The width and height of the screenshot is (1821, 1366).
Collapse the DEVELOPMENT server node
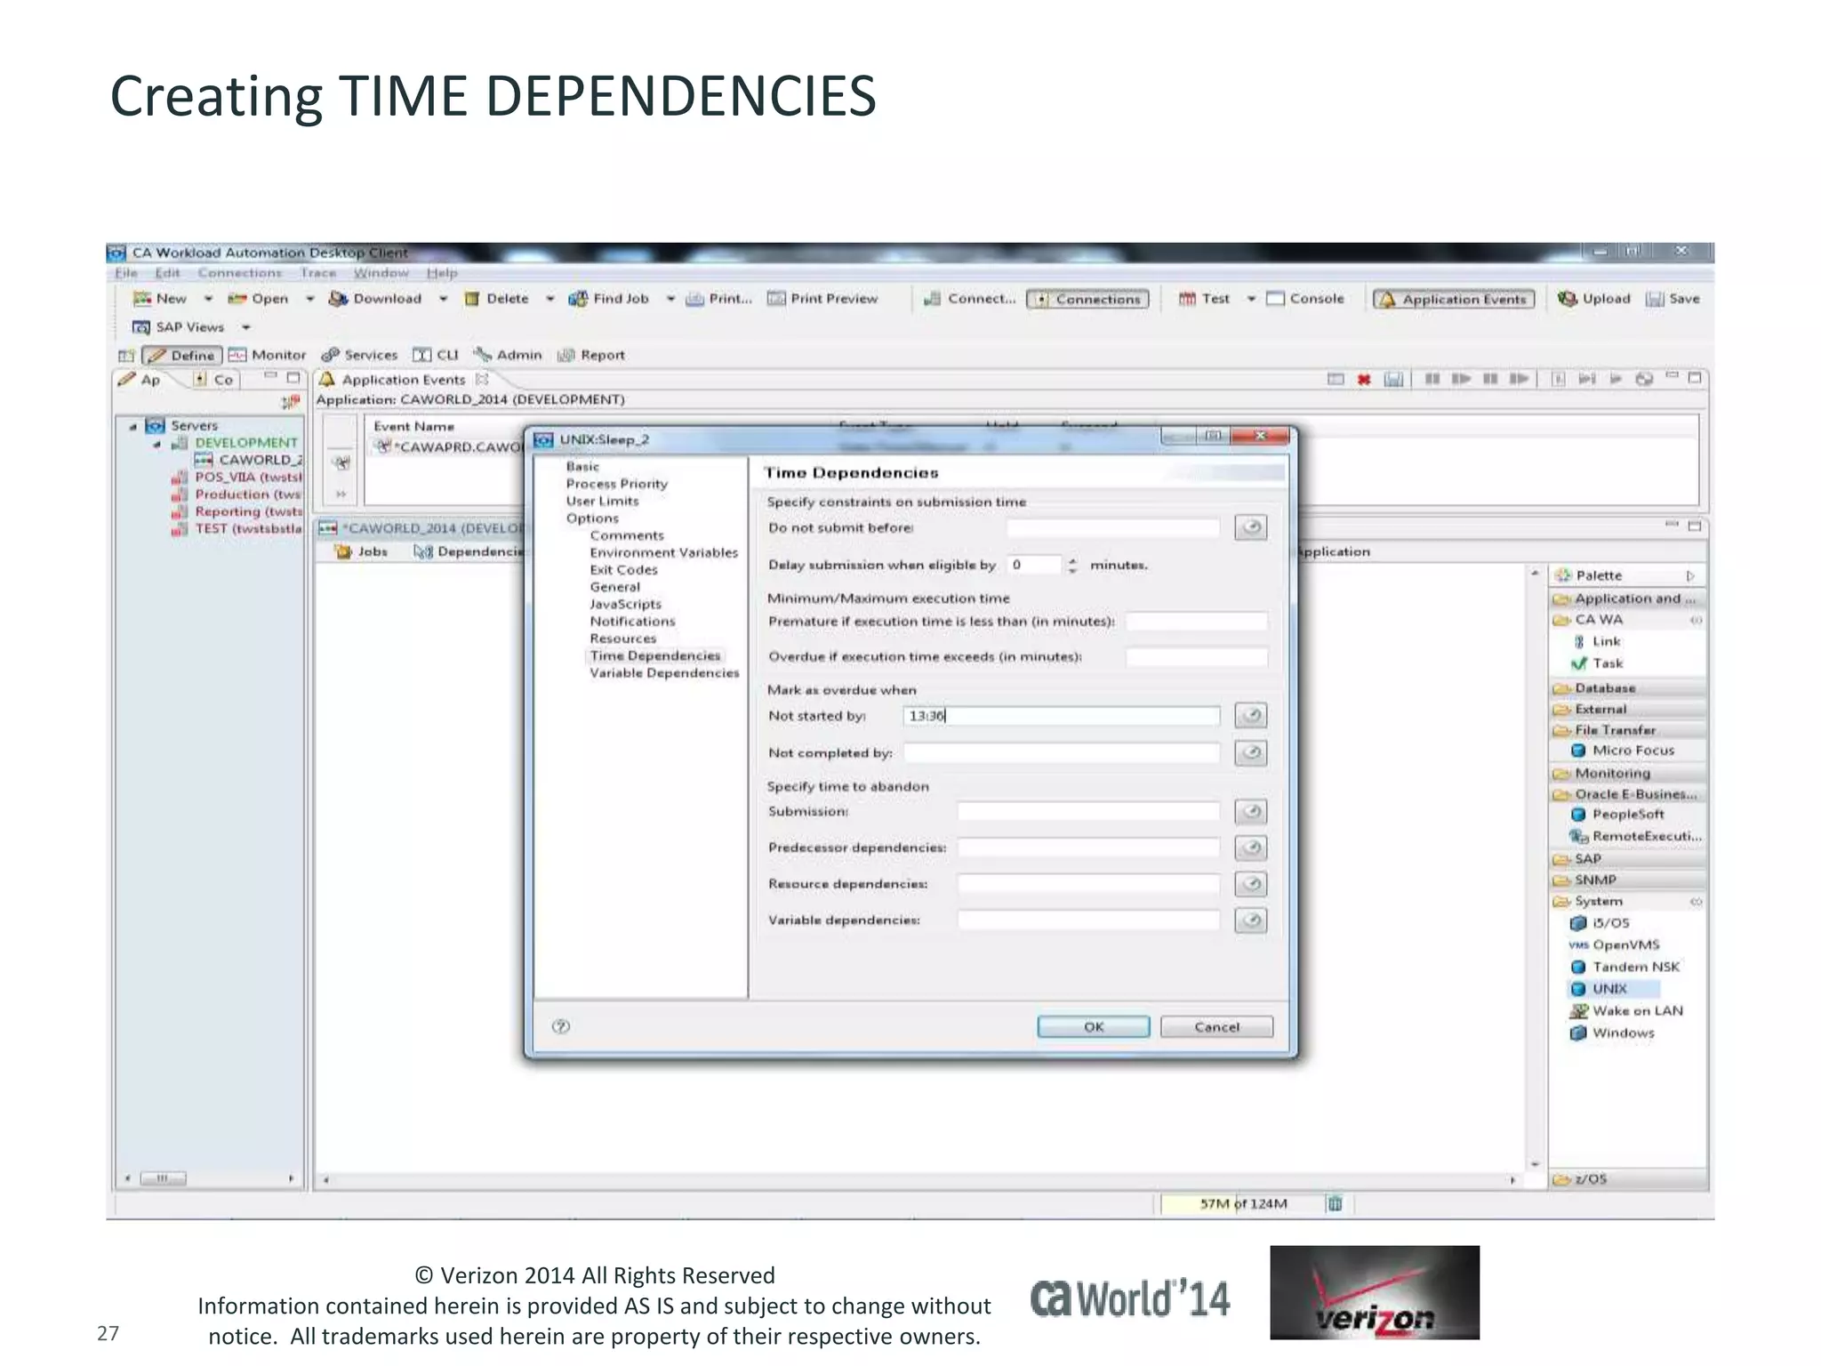(156, 444)
